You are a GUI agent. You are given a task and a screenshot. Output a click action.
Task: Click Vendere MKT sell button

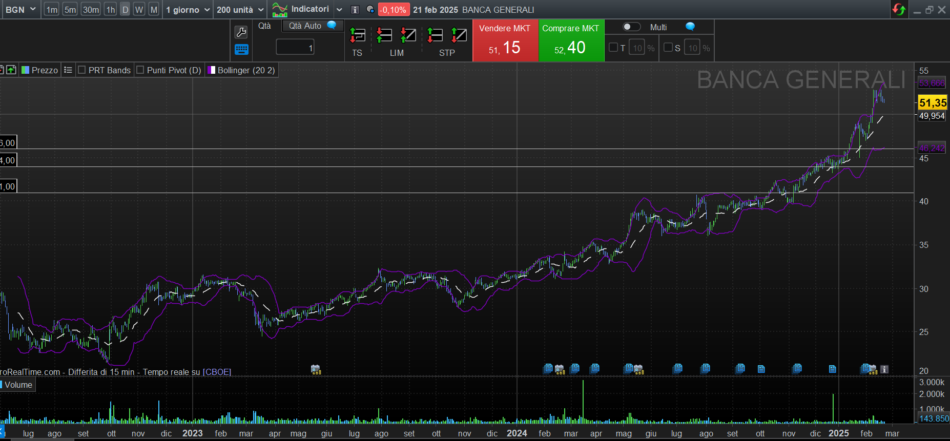[505, 40]
